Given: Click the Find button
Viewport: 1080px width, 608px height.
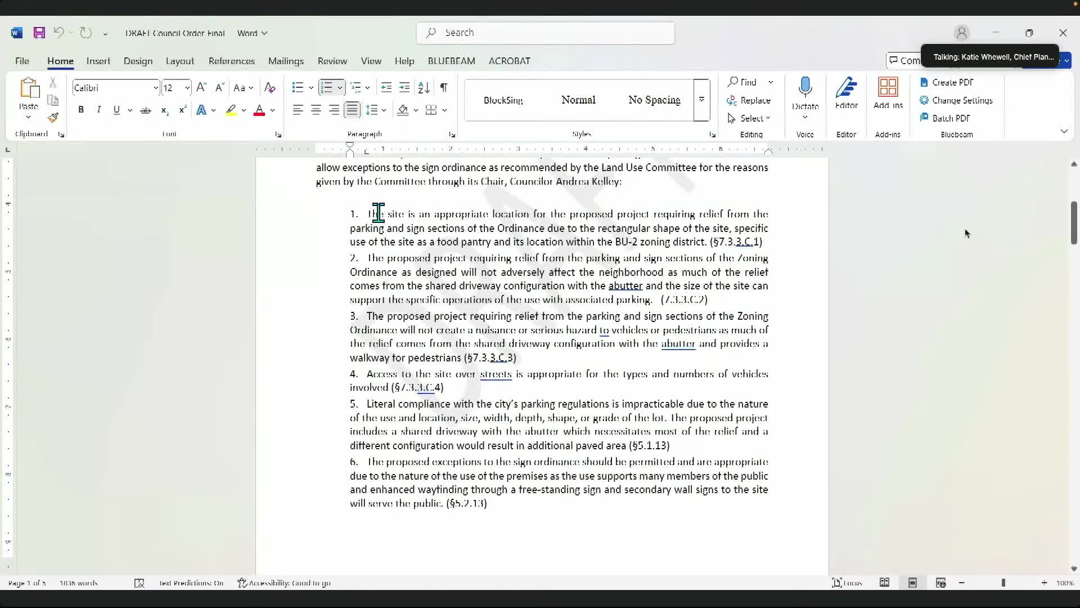Looking at the screenshot, I should 742,82.
